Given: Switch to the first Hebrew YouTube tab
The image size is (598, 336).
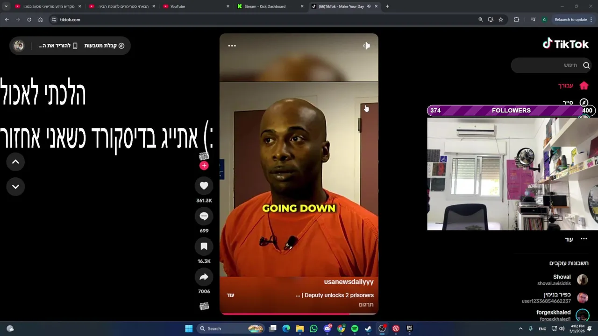Looking at the screenshot, I should pyautogui.click(x=47, y=7).
